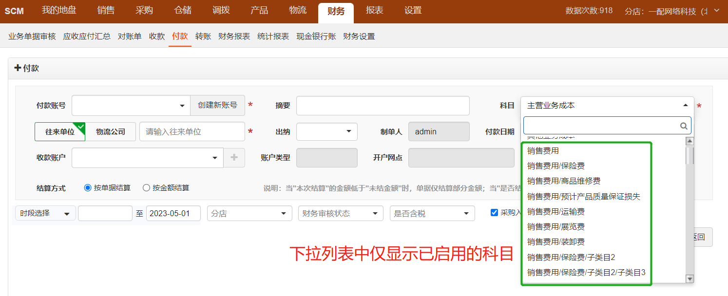Open the 报表 top menu
Screen dimensions: 728x296
(374, 11)
